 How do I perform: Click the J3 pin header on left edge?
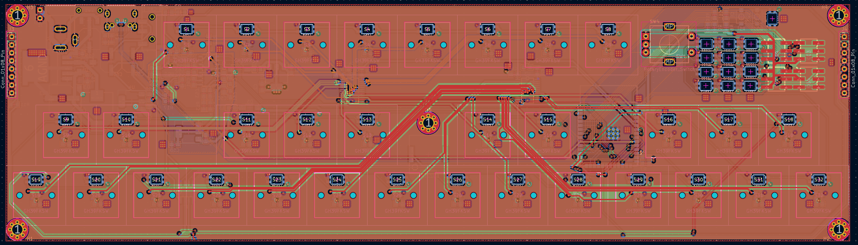point(12,65)
